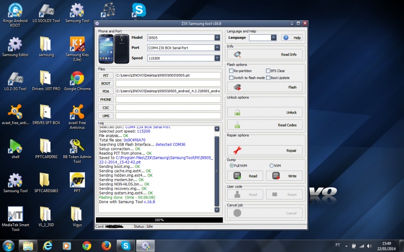Open PPTCARD092 folder
Image resolution: width=404 pixels, height=252 pixels.
tap(46, 149)
